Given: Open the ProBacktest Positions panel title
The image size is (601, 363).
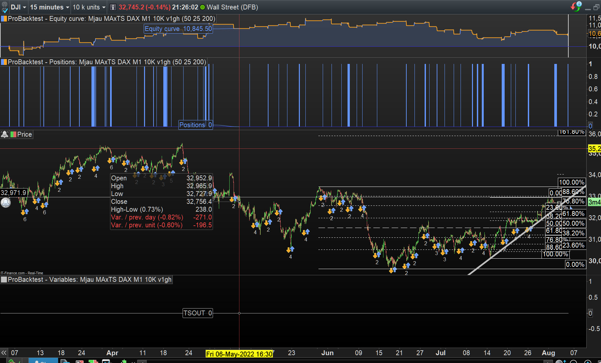Looking at the screenshot, I should point(107,62).
